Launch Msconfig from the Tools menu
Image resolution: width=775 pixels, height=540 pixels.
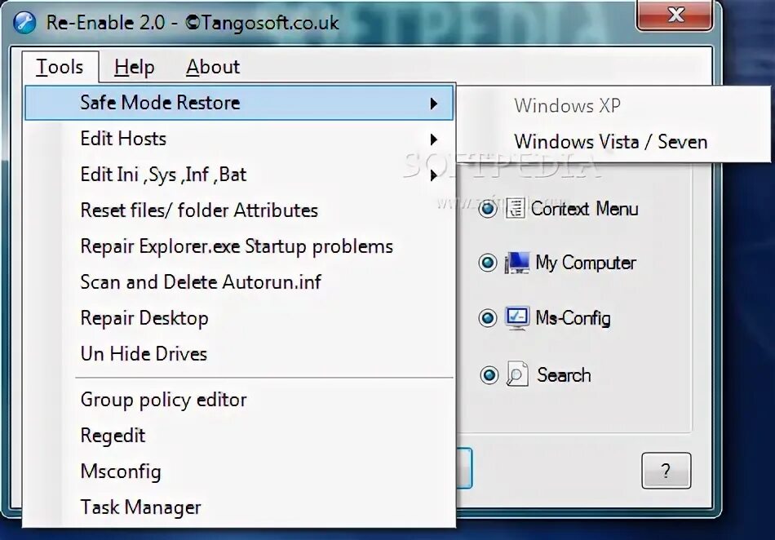(239, 471)
